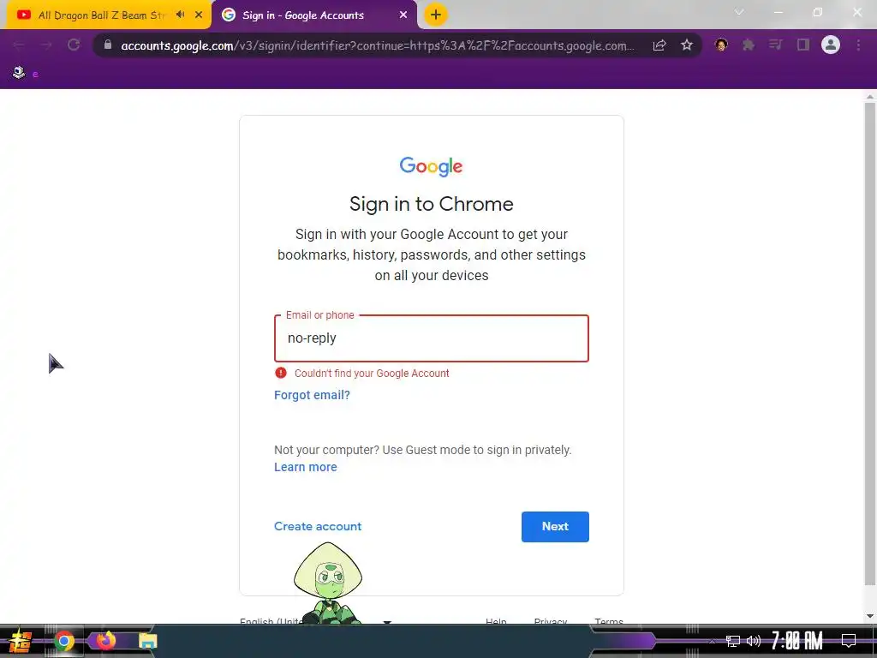The width and height of the screenshot is (877, 658).
Task: Focus the Email or phone field
Action: 432,338
